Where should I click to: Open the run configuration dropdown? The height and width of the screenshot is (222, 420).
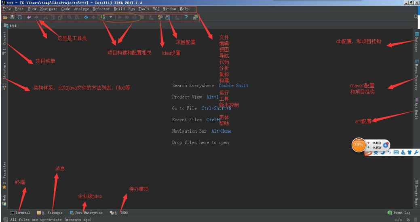111,17
